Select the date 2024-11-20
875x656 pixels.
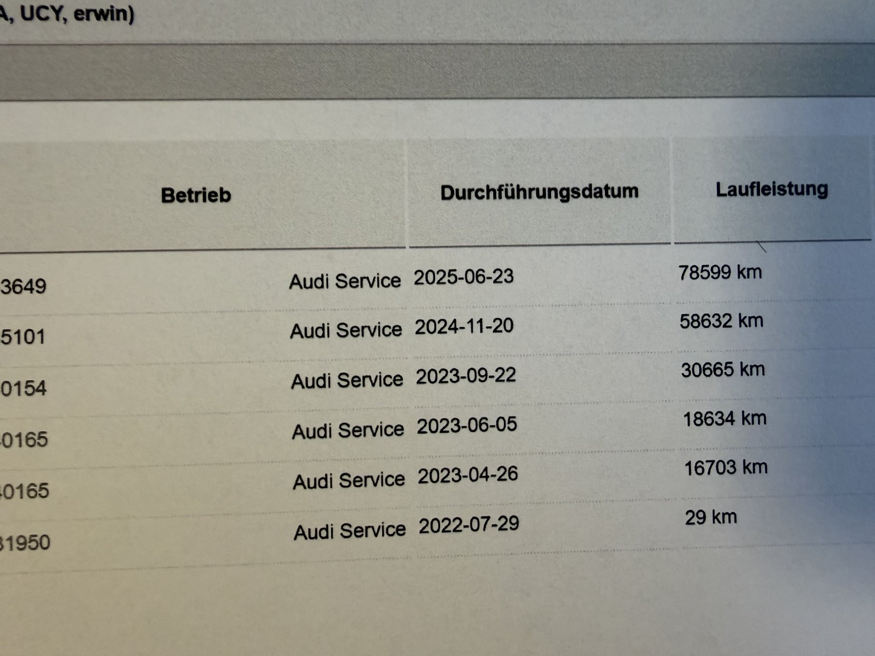click(x=464, y=326)
